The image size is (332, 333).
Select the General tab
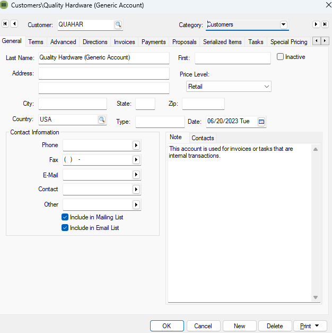[x=12, y=41]
